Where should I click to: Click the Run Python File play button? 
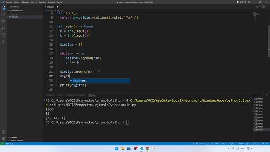point(257,7)
